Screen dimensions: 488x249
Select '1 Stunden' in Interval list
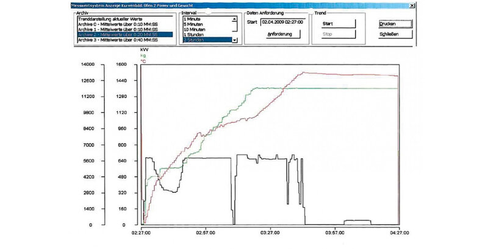[195, 35]
